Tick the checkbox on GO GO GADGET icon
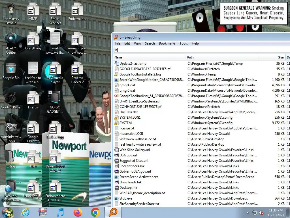 pyautogui.click(x=50, y=92)
